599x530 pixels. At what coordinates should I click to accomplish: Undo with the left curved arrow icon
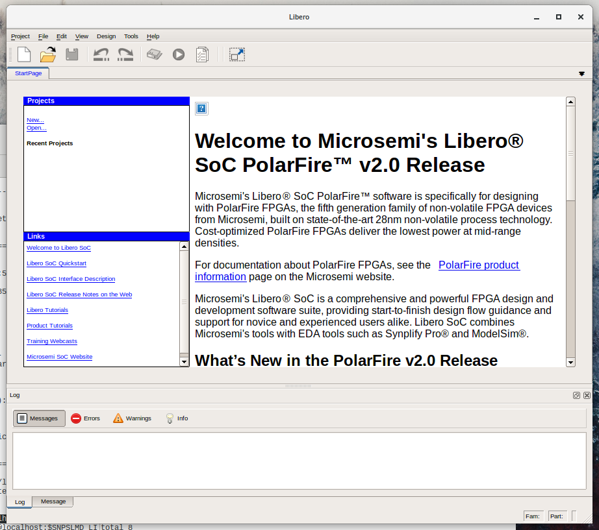[101, 54]
